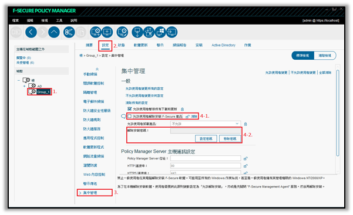Open 隔離管理 in settings sidebar
The image size is (353, 215).
(90, 93)
